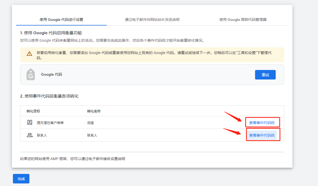
Task: Click the yellow warning triangle icon
Action: point(29,54)
